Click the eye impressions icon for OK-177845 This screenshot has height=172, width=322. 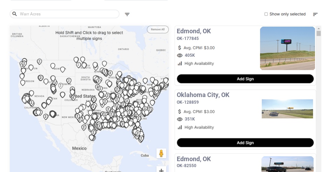coord(180,55)
